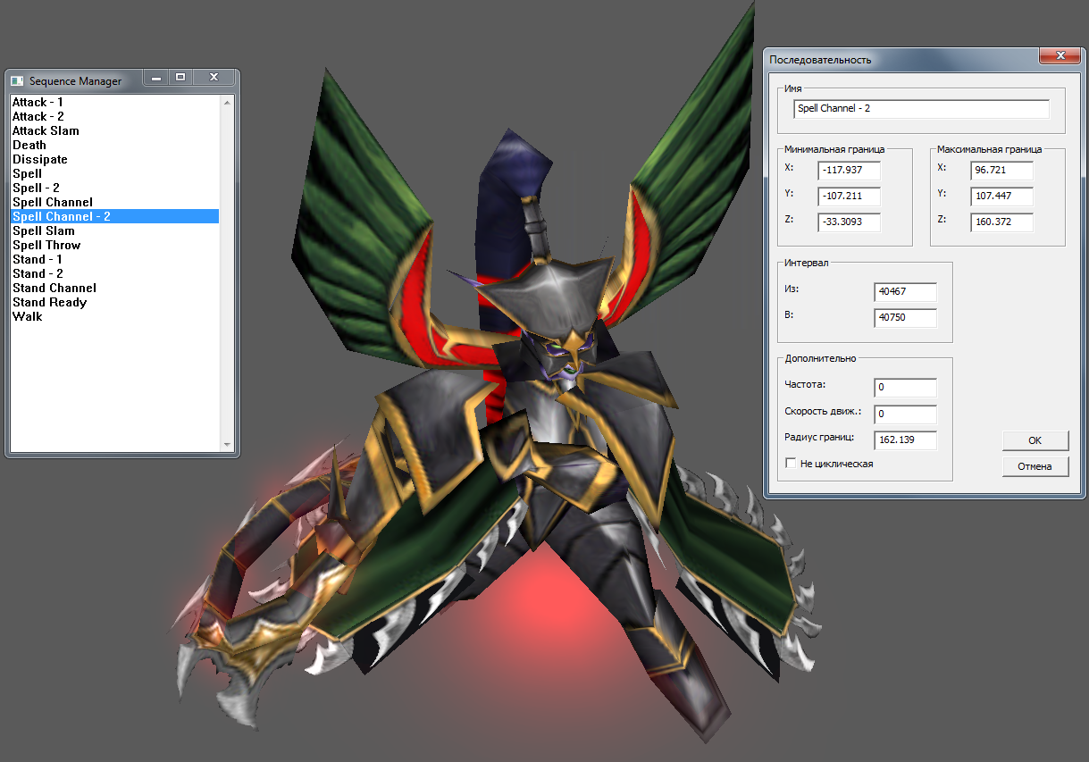Close the Последовательность dialog
The width and height of the screenshot is (1089, 762).
[x=1060, y=56]
